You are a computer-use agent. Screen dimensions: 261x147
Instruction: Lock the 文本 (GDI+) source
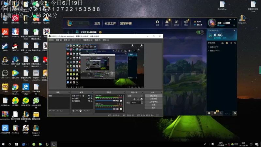[x=92, y=96]
